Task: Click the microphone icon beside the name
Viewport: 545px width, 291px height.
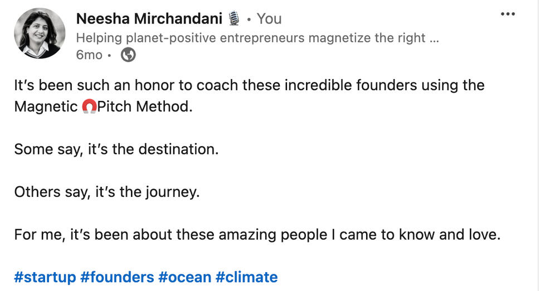Action: [234, 19]
